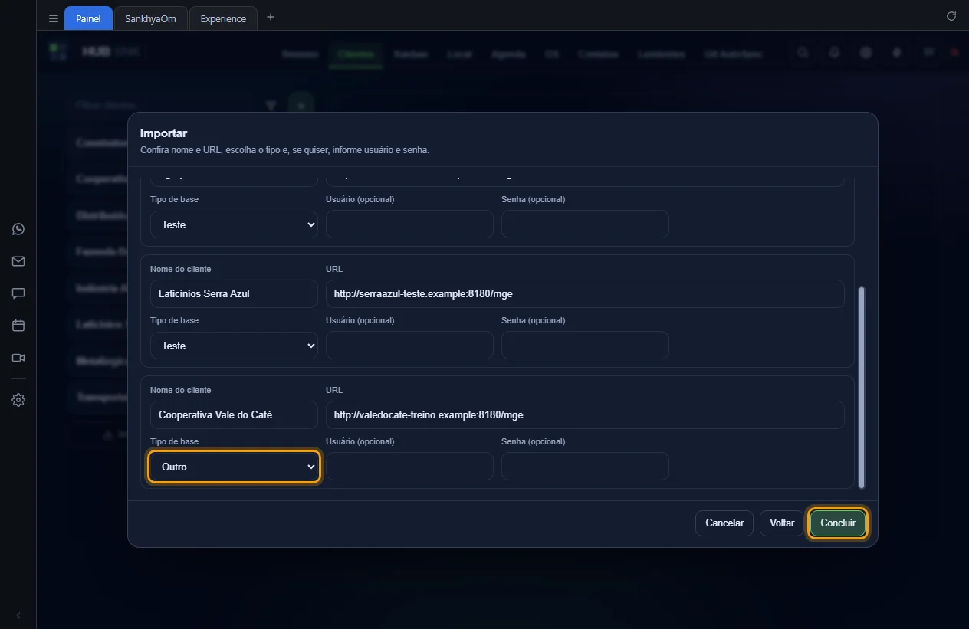This screenshot has width=969, height=629.
Task: Open the video camera icon in sidebar
Action: pos(18,358)
